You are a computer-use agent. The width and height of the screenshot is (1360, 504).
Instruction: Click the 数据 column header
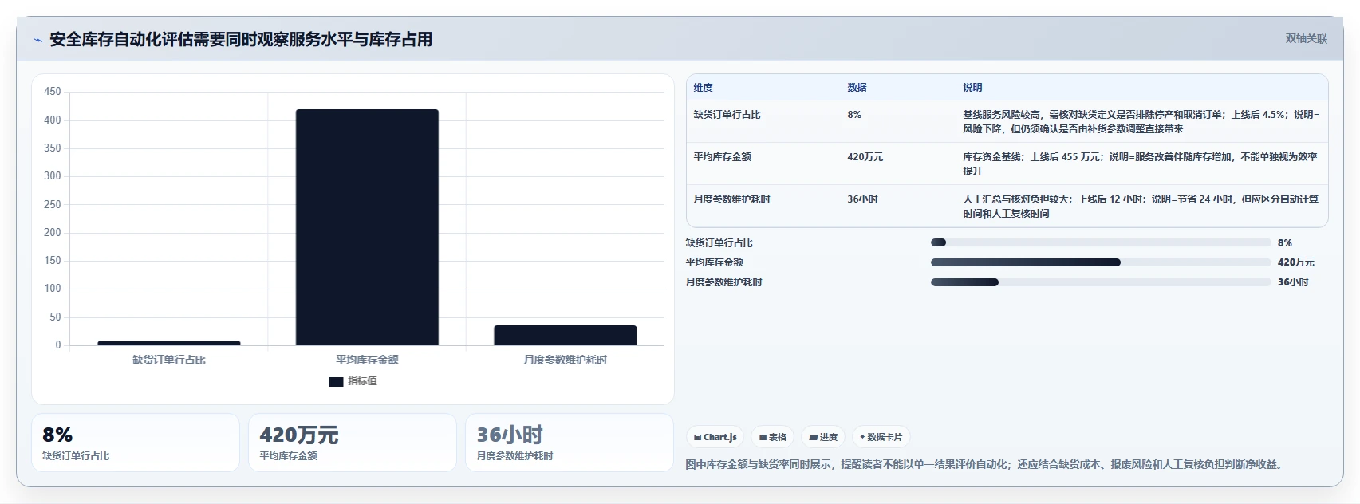tap(857, 88)
